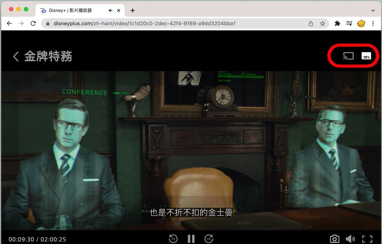Open a new tab with the plus button
Screen dimensions: 382x244
tap(133, 10)
